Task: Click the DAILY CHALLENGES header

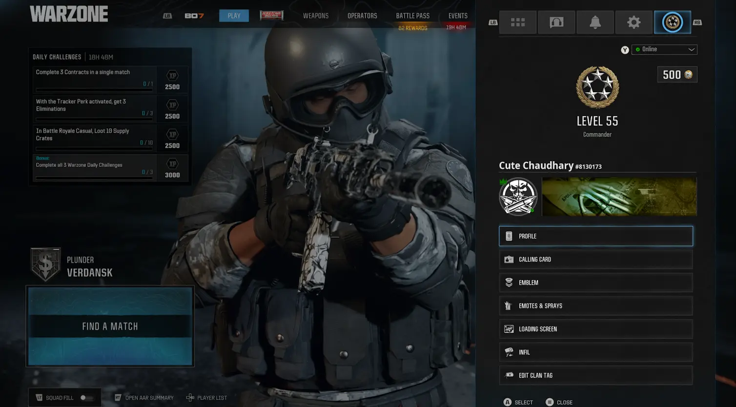Action: [57, 57]
